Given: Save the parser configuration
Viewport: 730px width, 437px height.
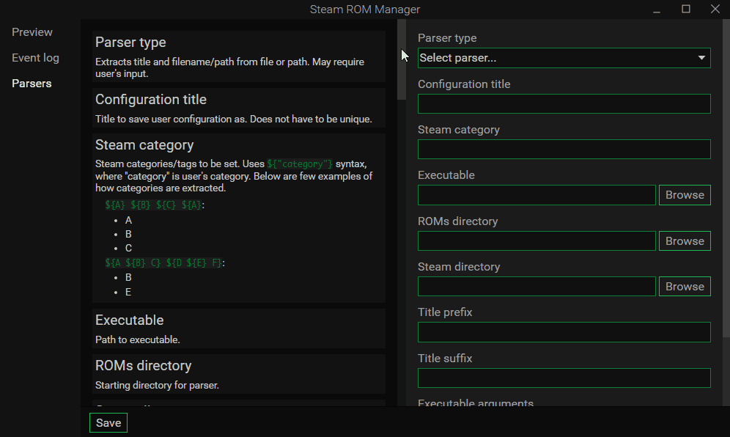Looking at the screenshot, I should (x=108, y=422).
